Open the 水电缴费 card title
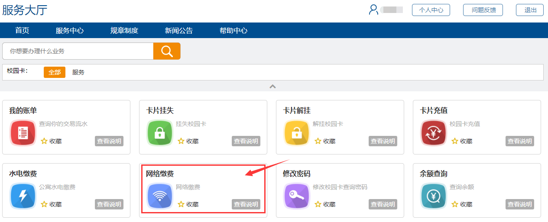 click(x=23, y=174)
